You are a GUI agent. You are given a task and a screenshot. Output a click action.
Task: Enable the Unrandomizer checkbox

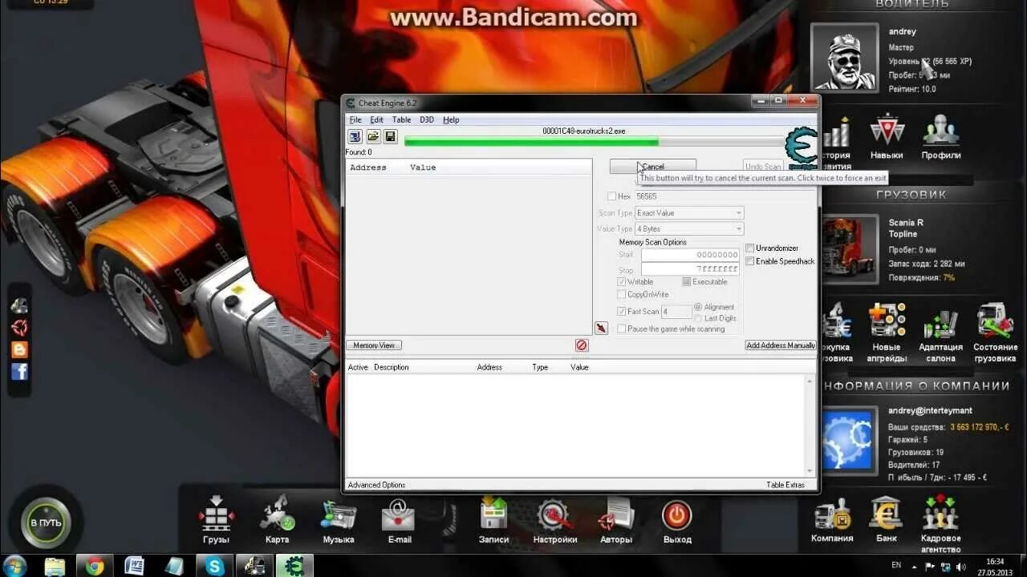[749, 248]
